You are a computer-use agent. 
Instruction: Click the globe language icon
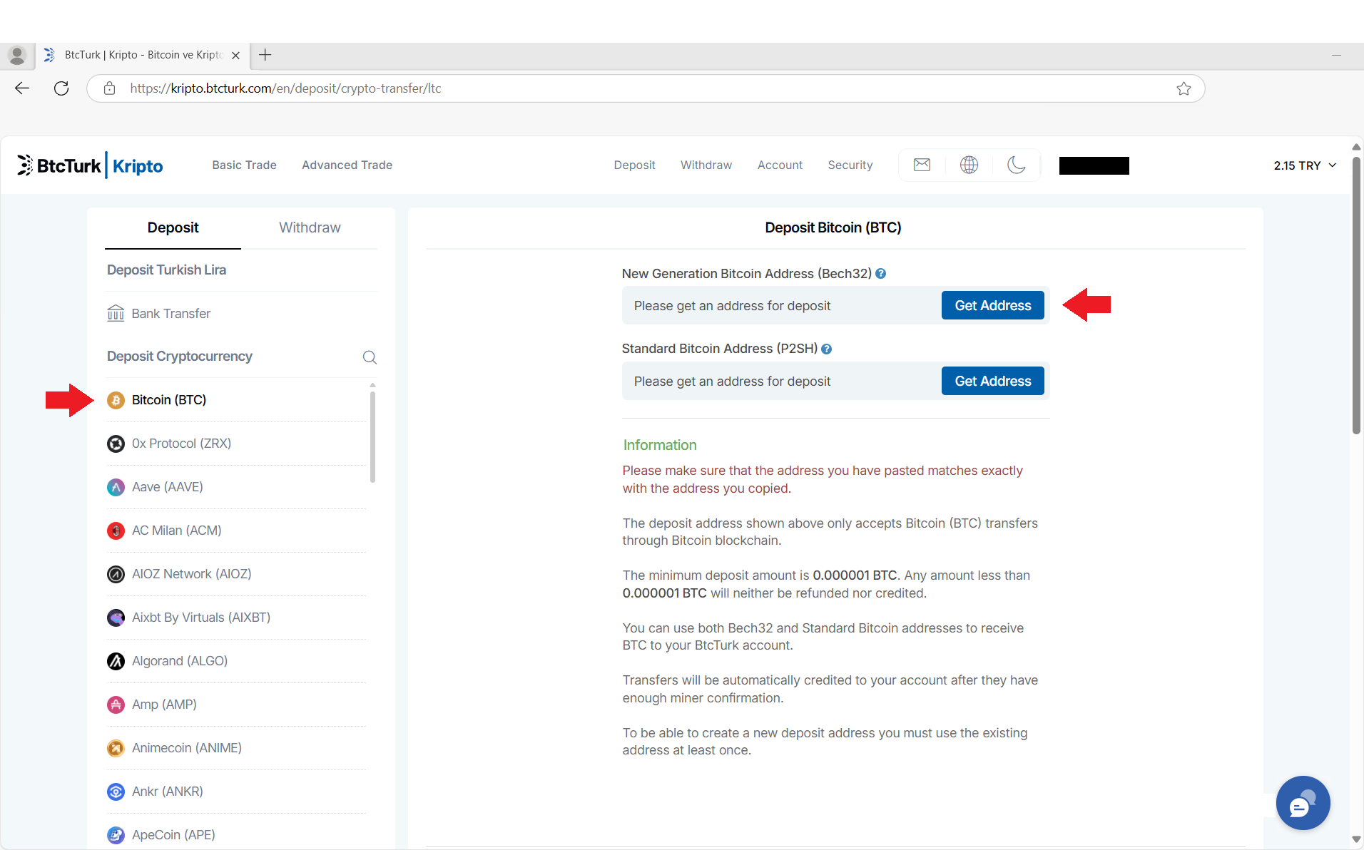pyautogui.click(x=969, y=165)
